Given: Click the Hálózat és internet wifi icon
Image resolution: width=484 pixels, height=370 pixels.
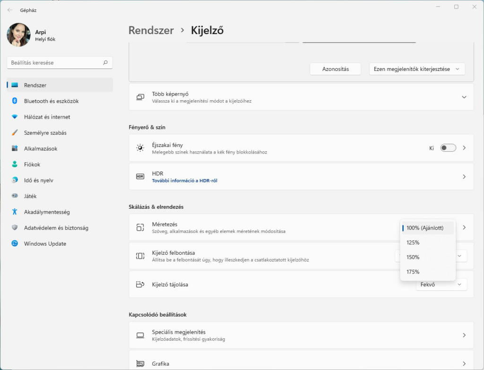Looking at the screenshot, I should pyautogui.click(x=15, y=117).
